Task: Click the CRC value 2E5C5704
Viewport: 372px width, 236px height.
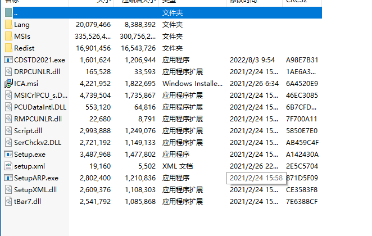Action: click(x=302, y=166)
